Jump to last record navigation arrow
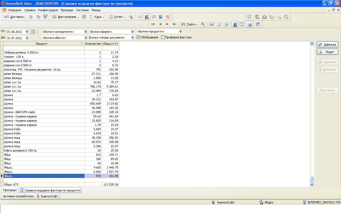 (174, 24)
